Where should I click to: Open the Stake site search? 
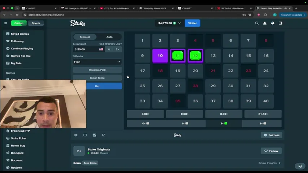coord(257,23)
